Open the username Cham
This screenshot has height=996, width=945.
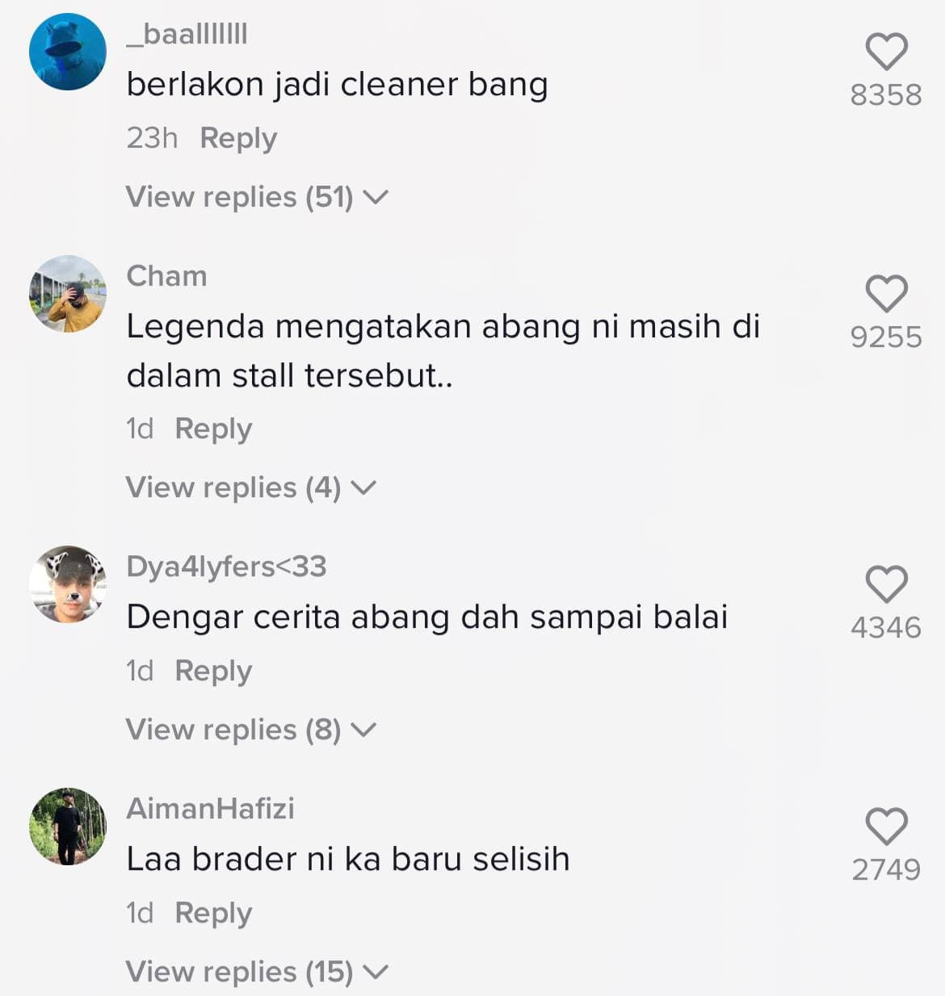166,276
